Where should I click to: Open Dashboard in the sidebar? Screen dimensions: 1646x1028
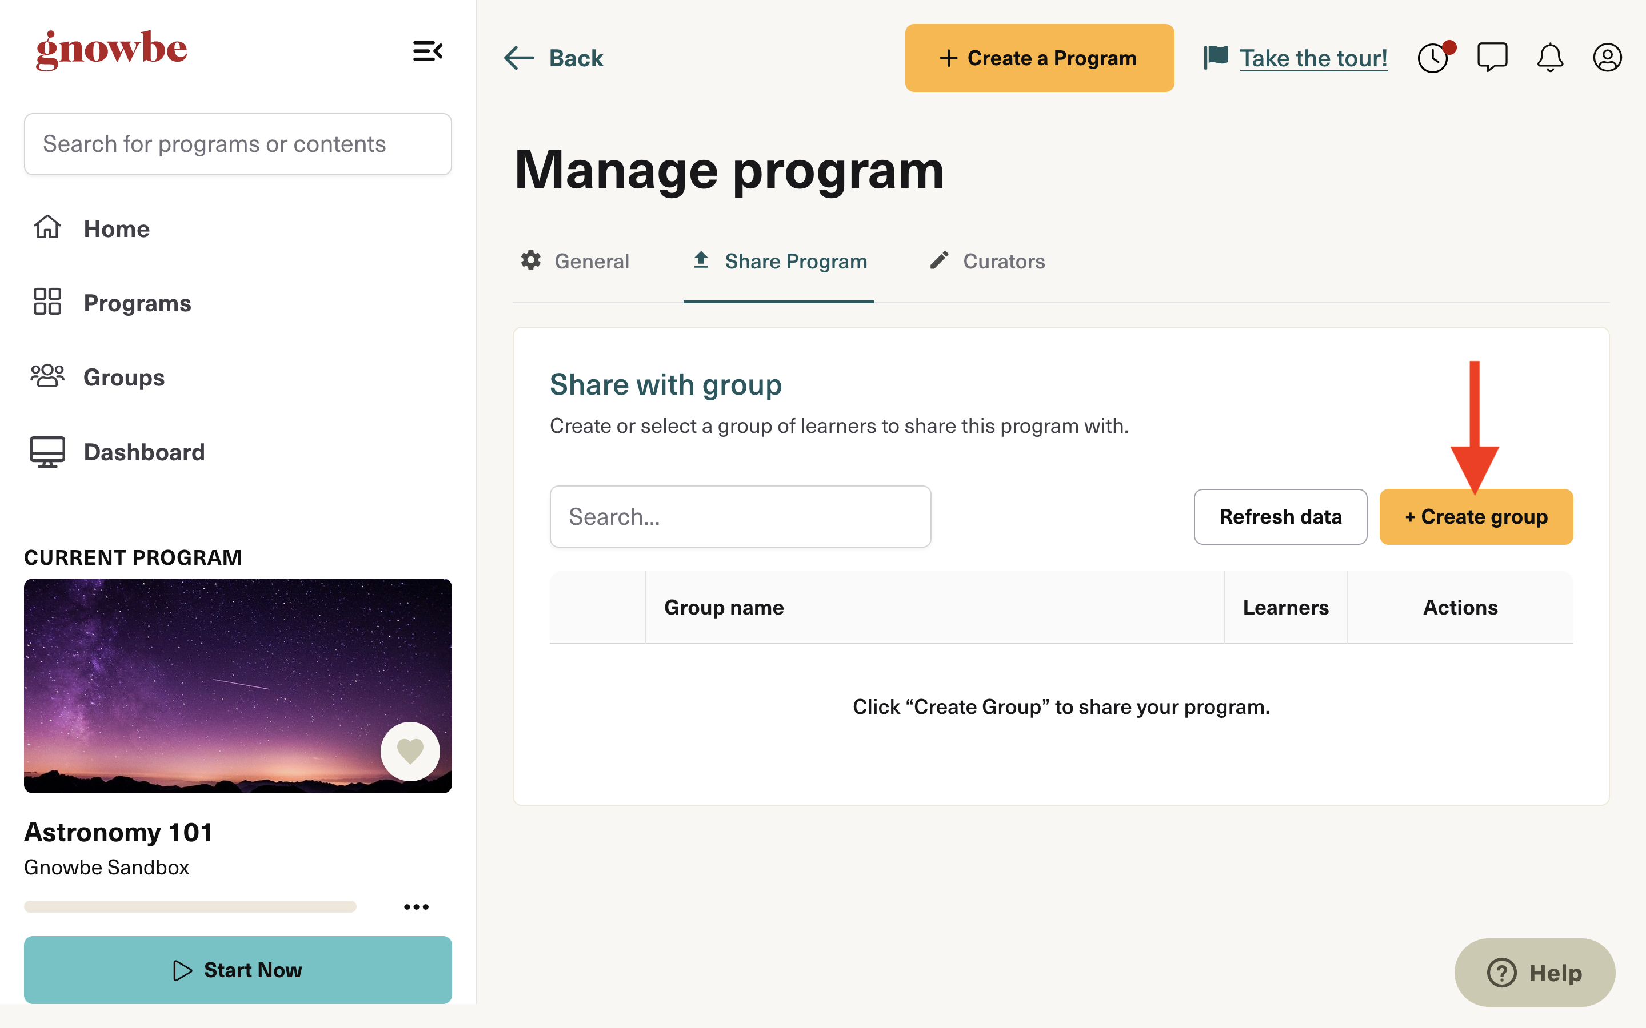[118, 451]
